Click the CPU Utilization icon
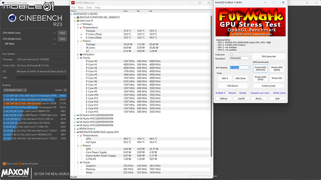This screenshot has width=321, height=180. point(81,54)
